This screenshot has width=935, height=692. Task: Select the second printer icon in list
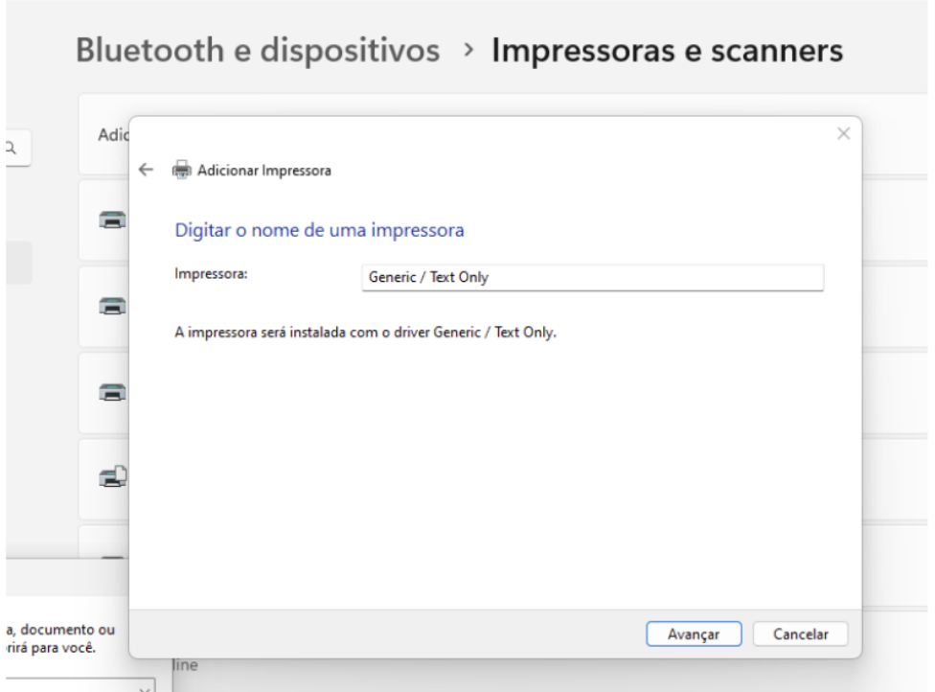[112, 307]
